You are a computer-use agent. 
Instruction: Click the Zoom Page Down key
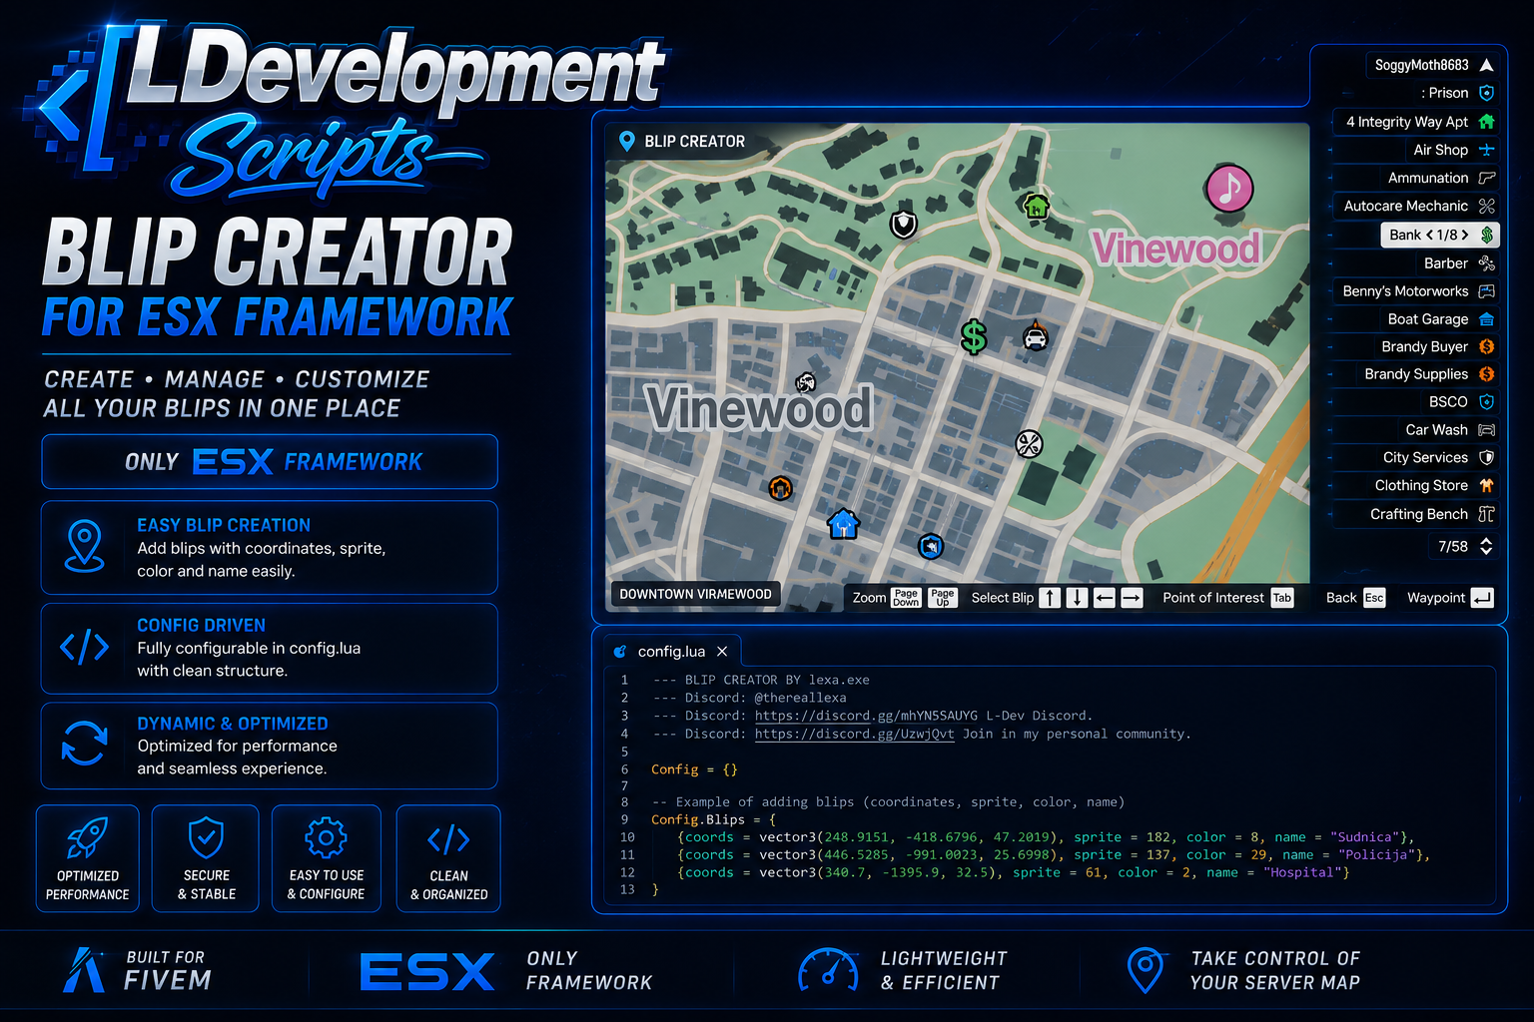906,598
